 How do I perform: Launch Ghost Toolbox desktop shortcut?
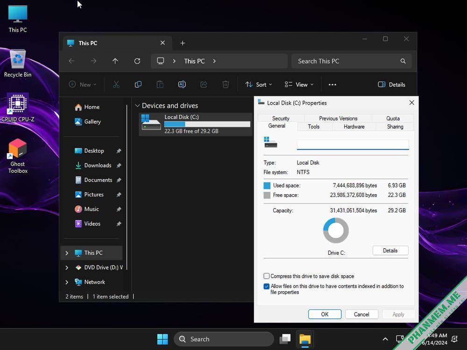click(18, 156)
